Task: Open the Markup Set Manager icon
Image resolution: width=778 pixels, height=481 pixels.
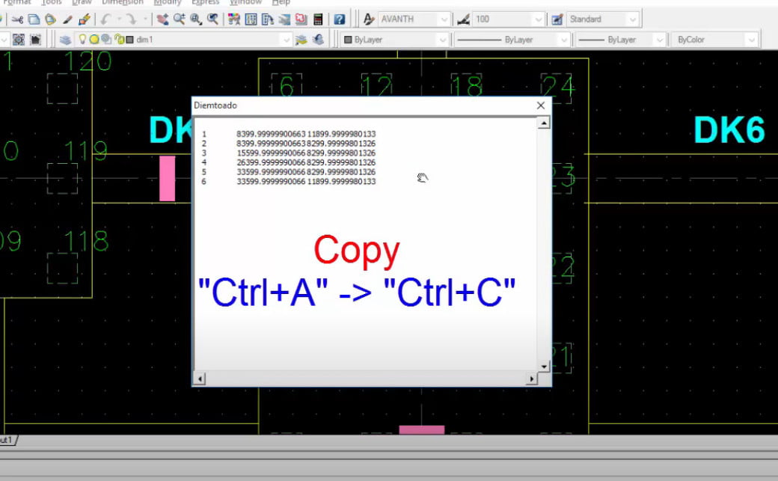Action: 301,19
